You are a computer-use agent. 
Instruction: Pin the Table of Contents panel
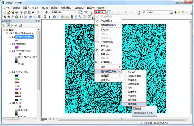(36, 21)
